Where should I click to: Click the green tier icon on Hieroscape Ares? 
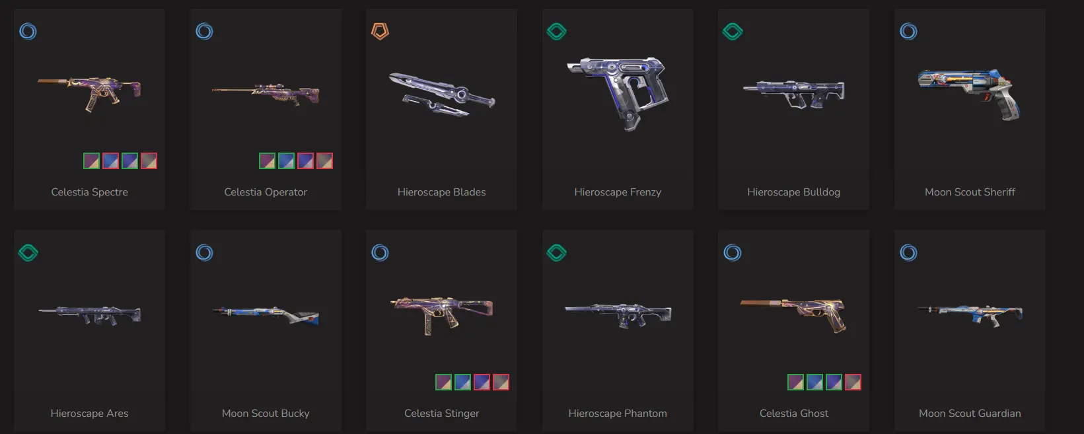pyautogui.click(x=28, y=252)
